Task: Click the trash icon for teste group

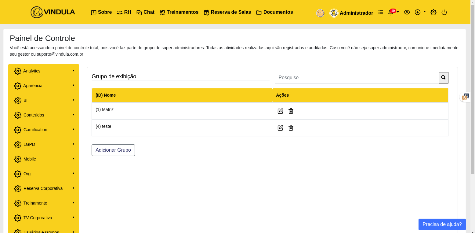Action: (291, 128)
